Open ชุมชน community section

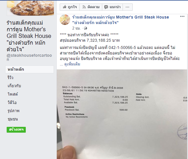[12, 119]
